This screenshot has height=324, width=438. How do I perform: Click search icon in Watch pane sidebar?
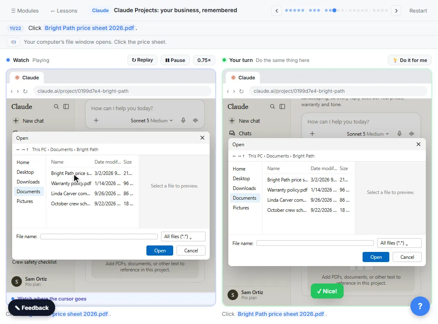coord(56,107)
